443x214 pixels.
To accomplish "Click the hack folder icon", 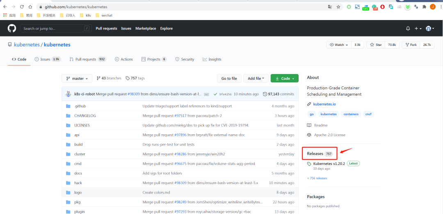I will (68, 183).
